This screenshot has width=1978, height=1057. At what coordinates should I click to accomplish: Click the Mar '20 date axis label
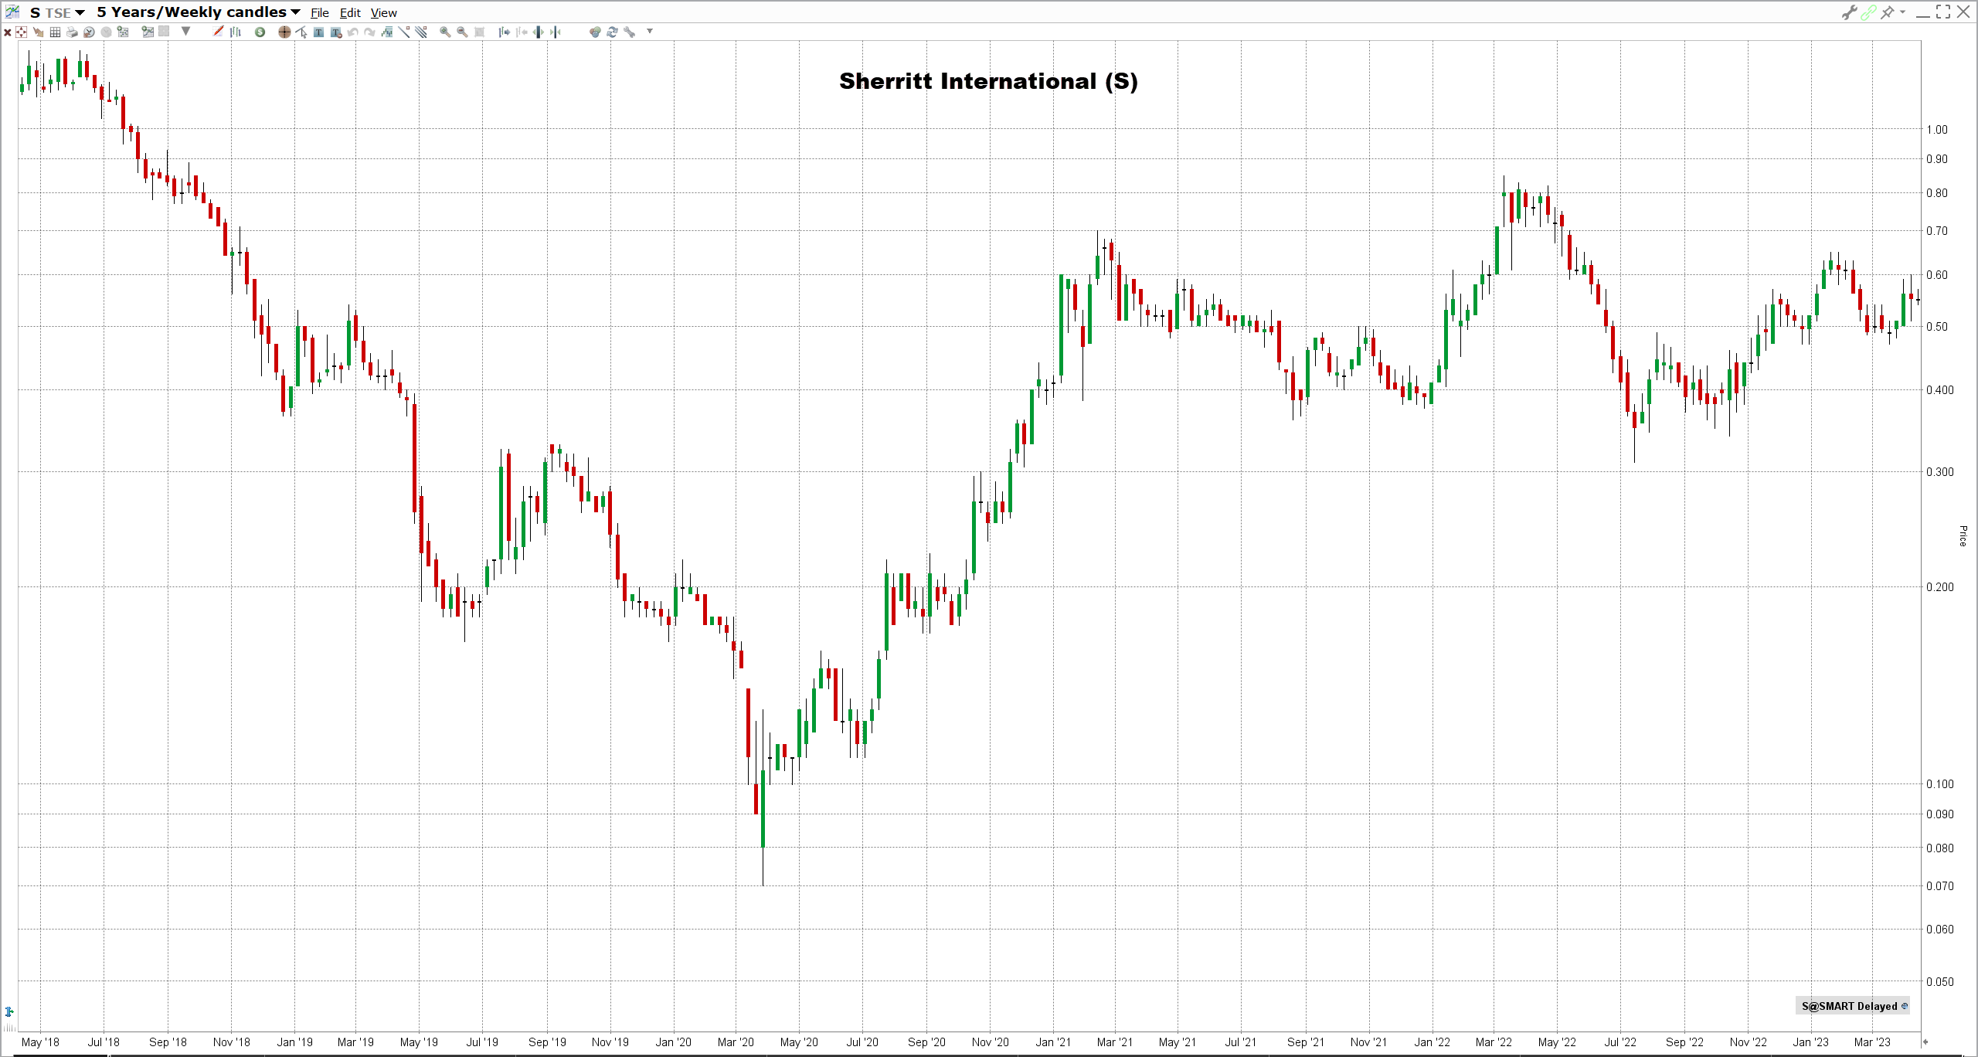point(735,1042)
